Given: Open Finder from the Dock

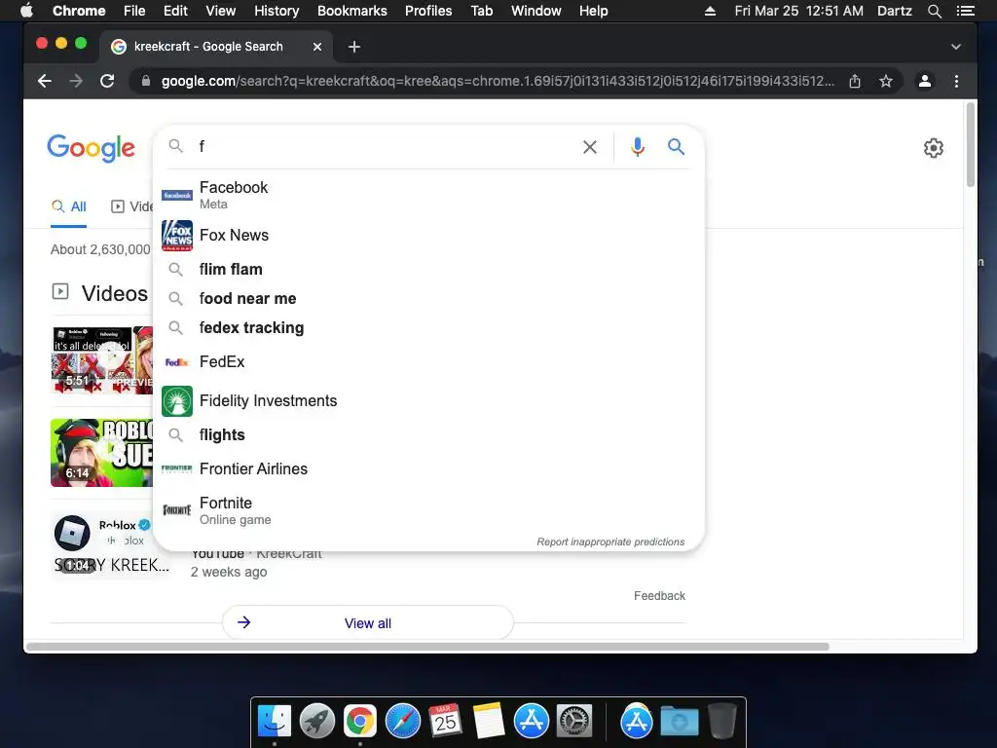Looking at the screenshot, I should (274, 722).
